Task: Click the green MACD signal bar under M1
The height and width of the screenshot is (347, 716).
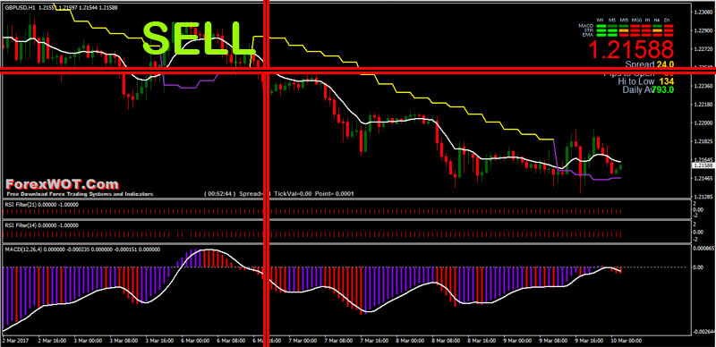Action: (x=601, y=26)
